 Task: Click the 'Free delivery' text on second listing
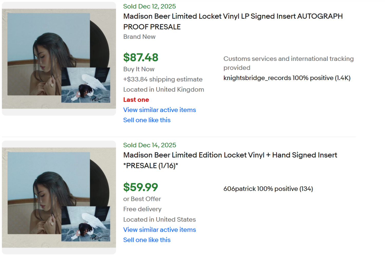142,209
